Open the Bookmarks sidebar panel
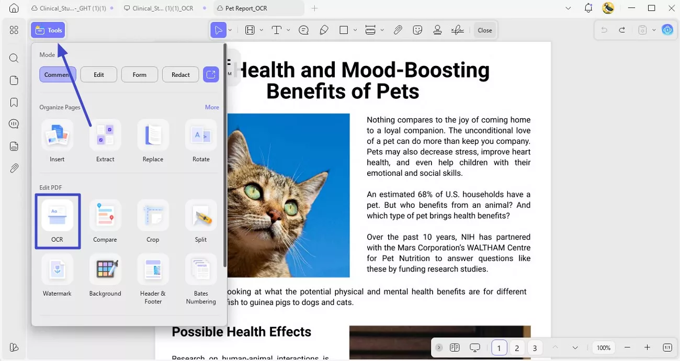 point(14,102)
